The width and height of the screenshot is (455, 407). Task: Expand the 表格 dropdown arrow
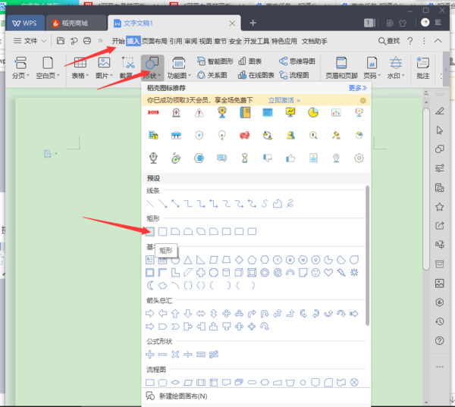coord(87,76)
